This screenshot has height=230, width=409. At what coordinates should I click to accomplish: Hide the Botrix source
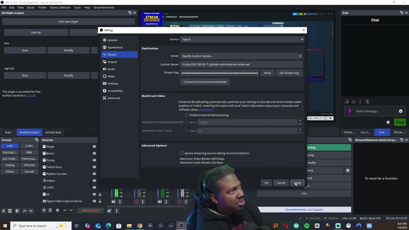[x=94, y=153]
